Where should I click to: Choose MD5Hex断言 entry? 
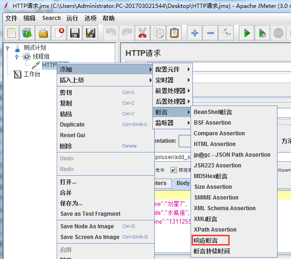tap(234, 176)
